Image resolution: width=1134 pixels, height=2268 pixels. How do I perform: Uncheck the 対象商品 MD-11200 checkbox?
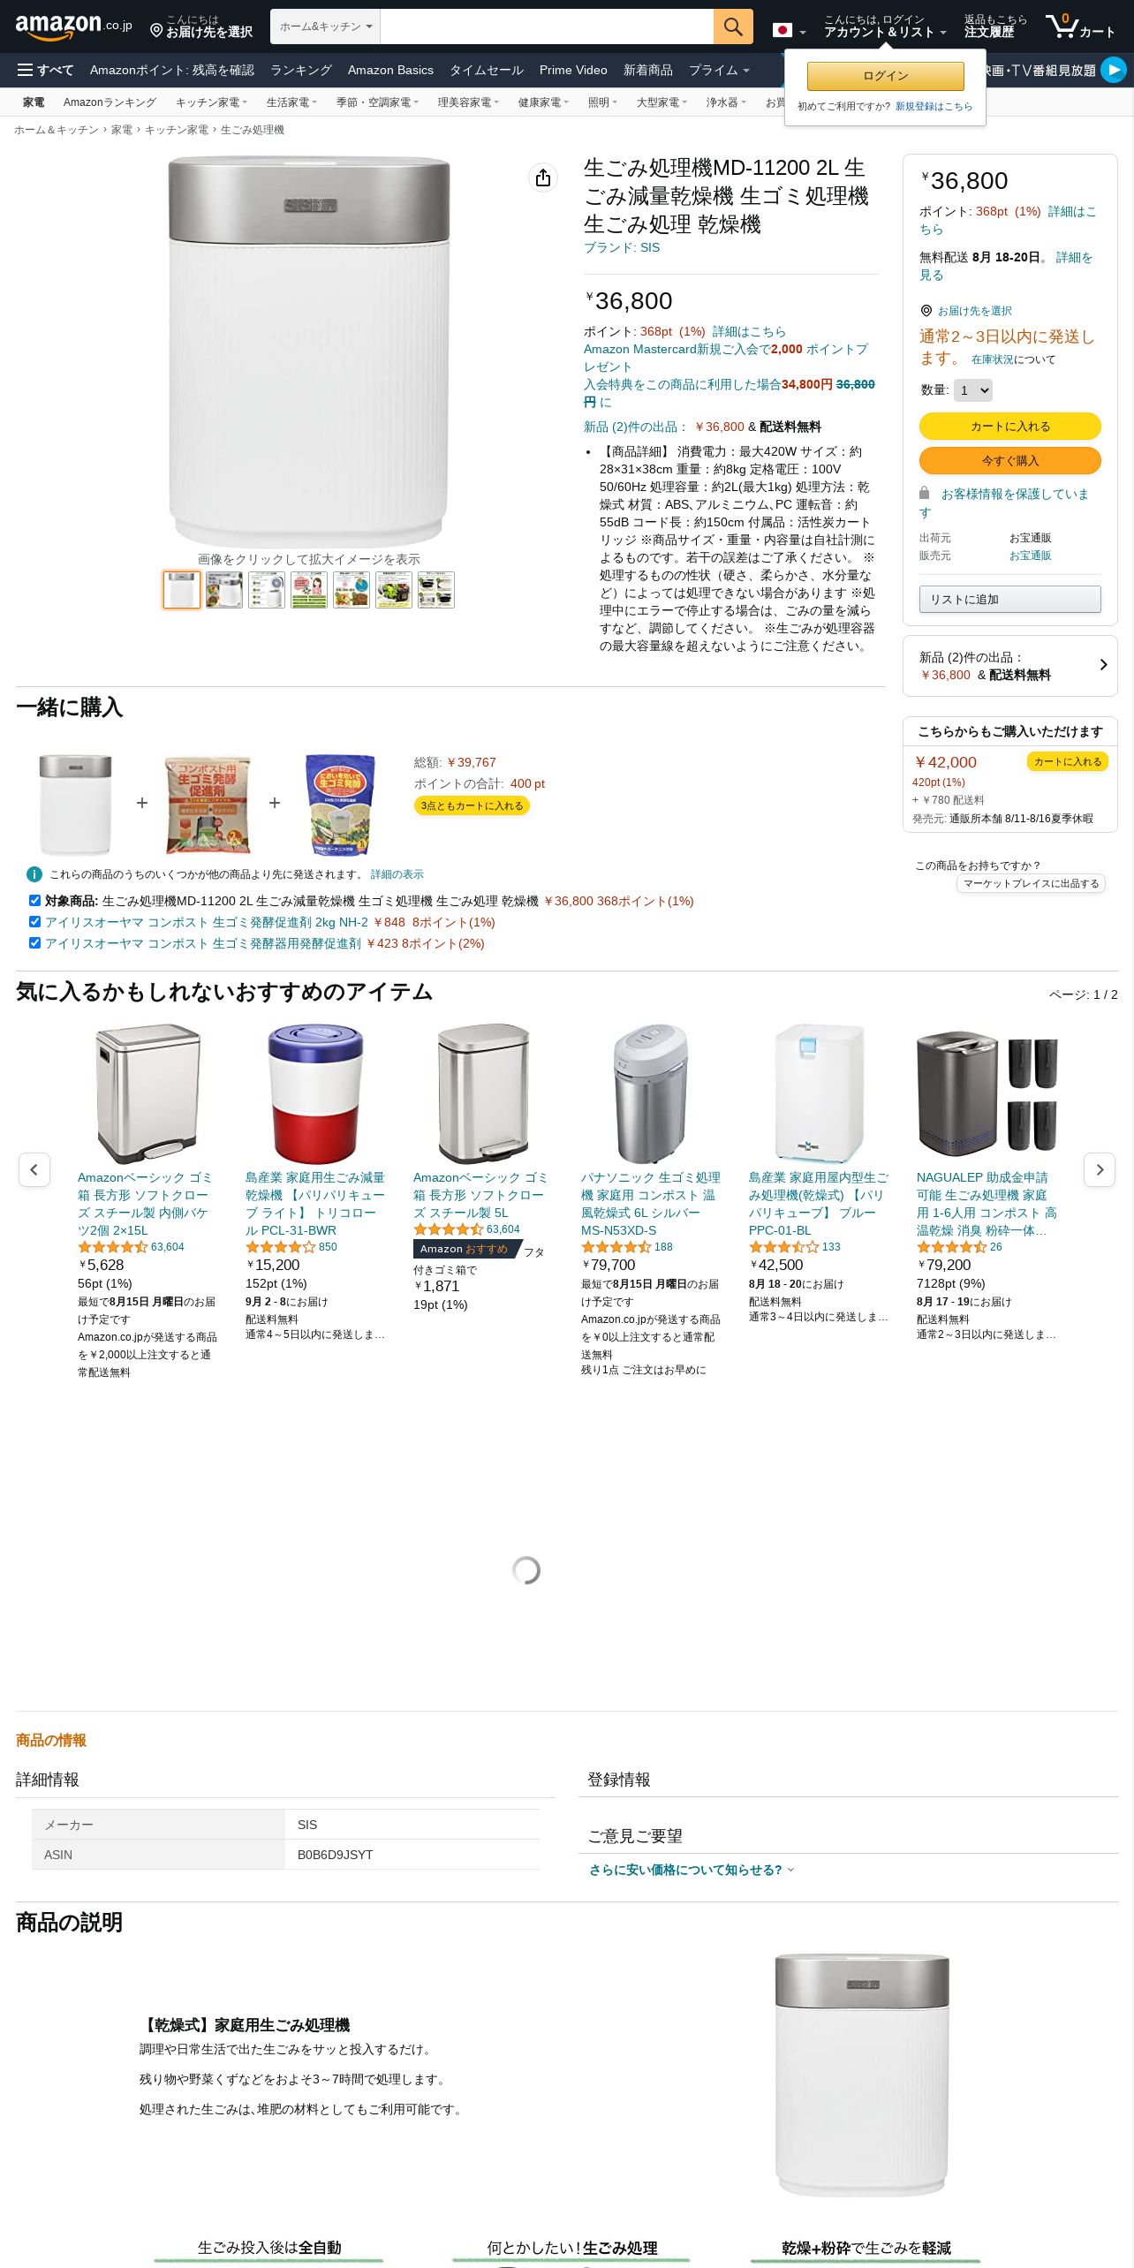tap(34, 901)
